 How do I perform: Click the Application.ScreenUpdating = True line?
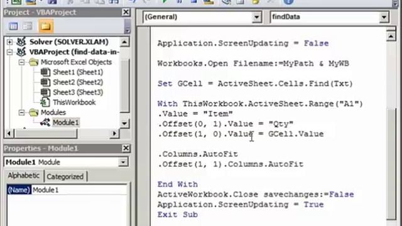241,205
